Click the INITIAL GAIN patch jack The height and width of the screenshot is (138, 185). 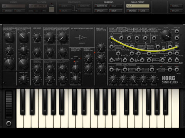pyautogui.click(x=154, y=38)
